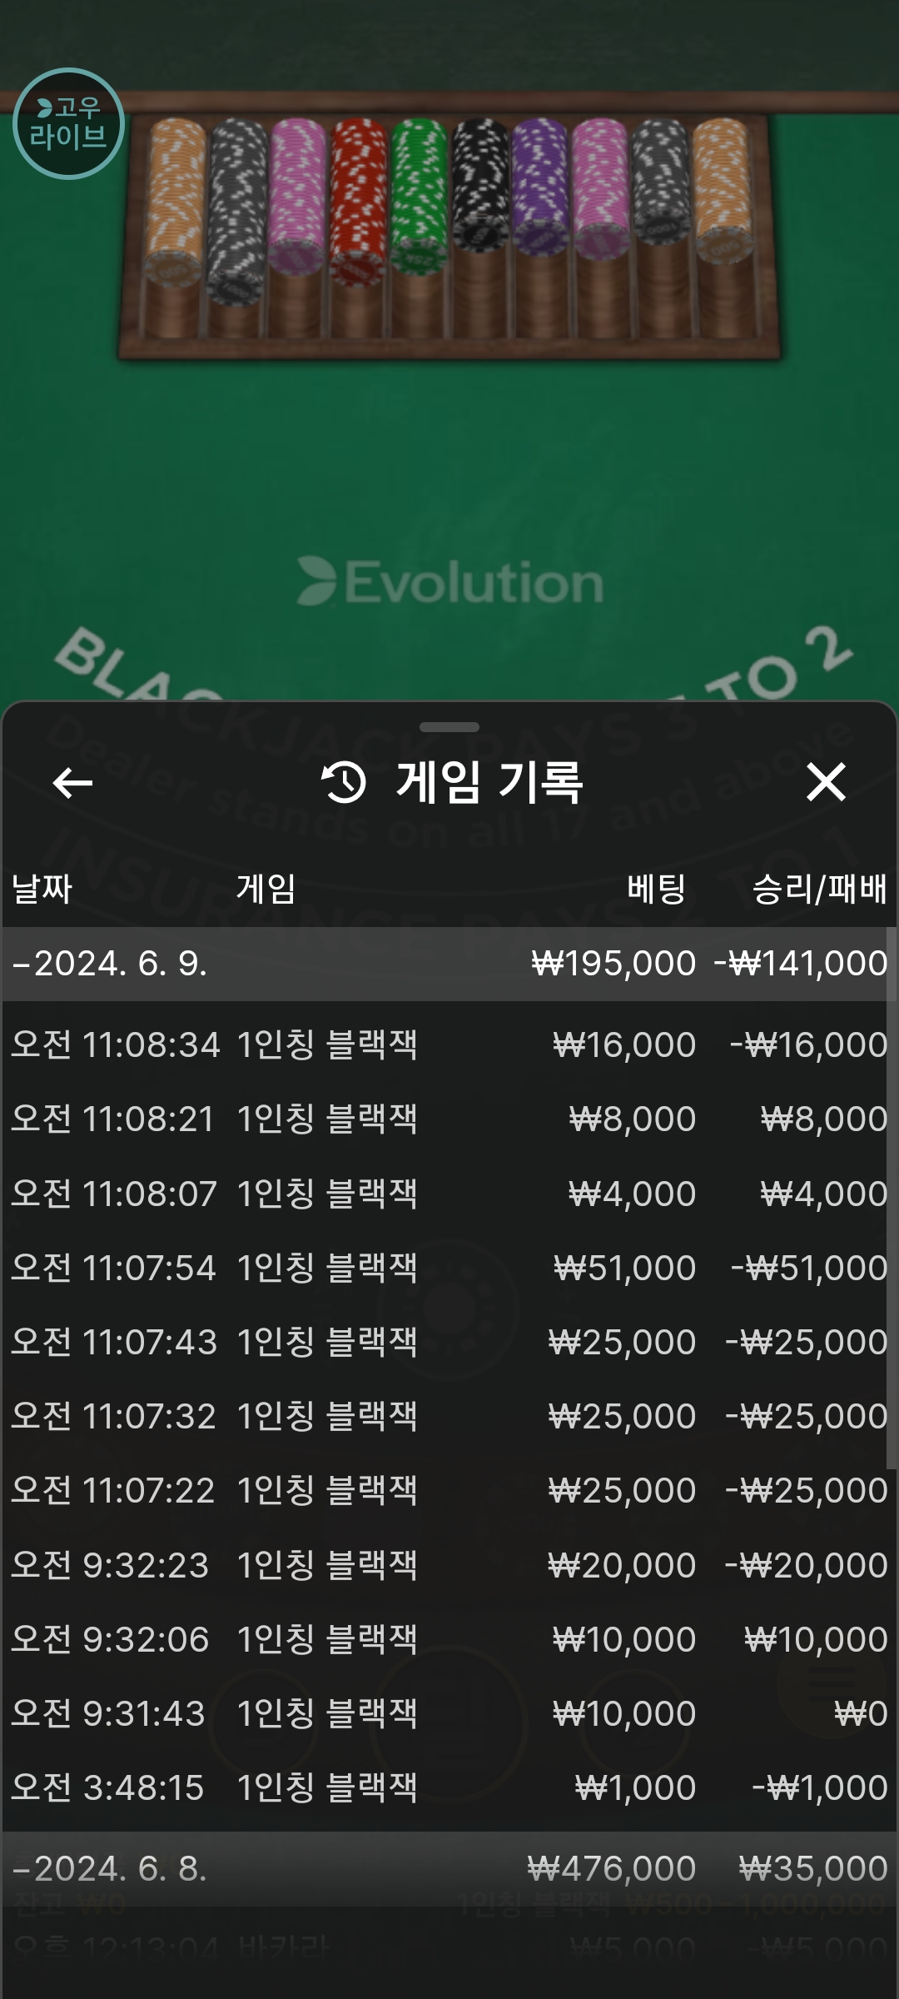The height and width of the screenshot is (1999, 899).
Task: Click the panel drag handle at top
Action: point(449,727)
